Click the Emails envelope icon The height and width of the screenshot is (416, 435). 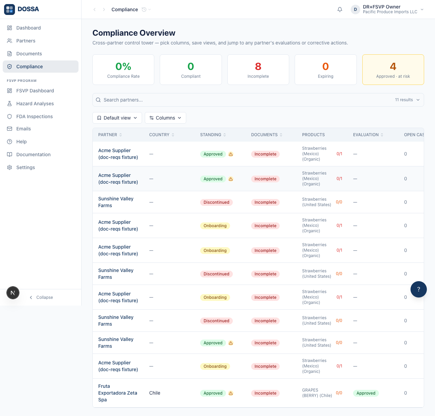click(10, 129)
